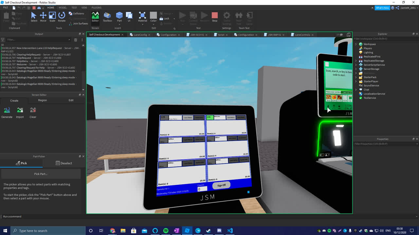Screen dimensions: 419x235
Task: Stop the running test
Action: pos(214,17)
